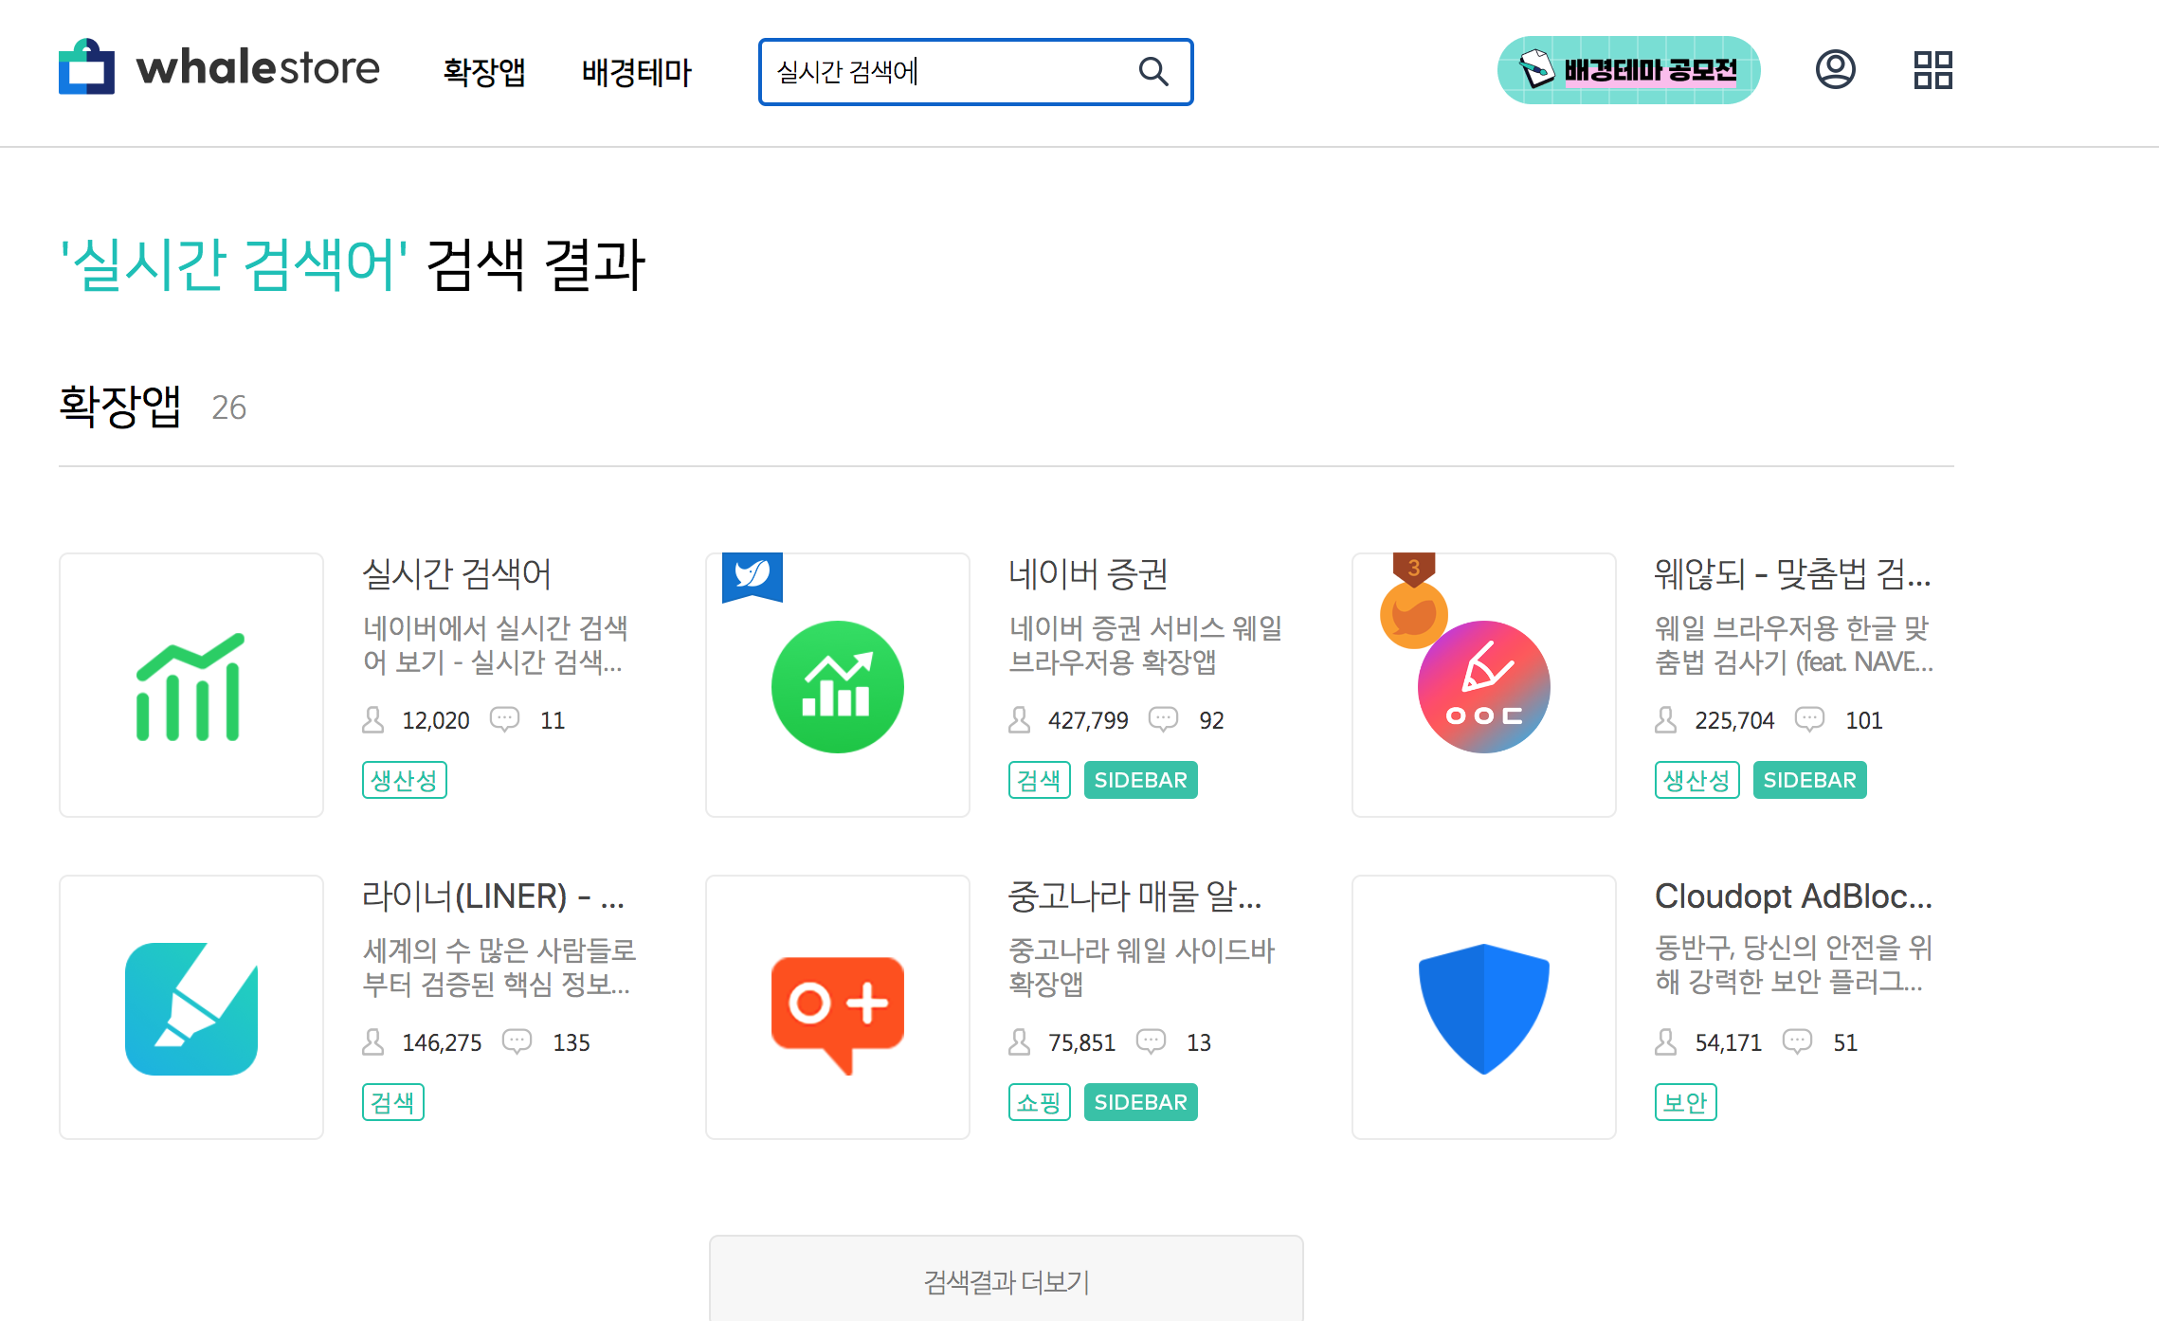Click the 검색 tag under 라이너

pyautogui.click(x=392, y=1102)
